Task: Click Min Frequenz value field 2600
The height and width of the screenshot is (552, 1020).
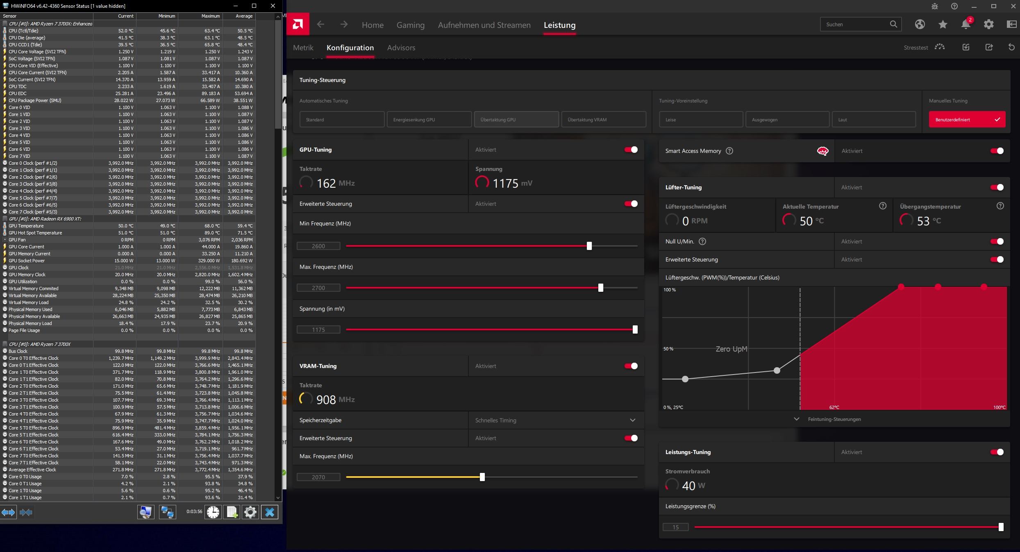Action: click(318, 246)
